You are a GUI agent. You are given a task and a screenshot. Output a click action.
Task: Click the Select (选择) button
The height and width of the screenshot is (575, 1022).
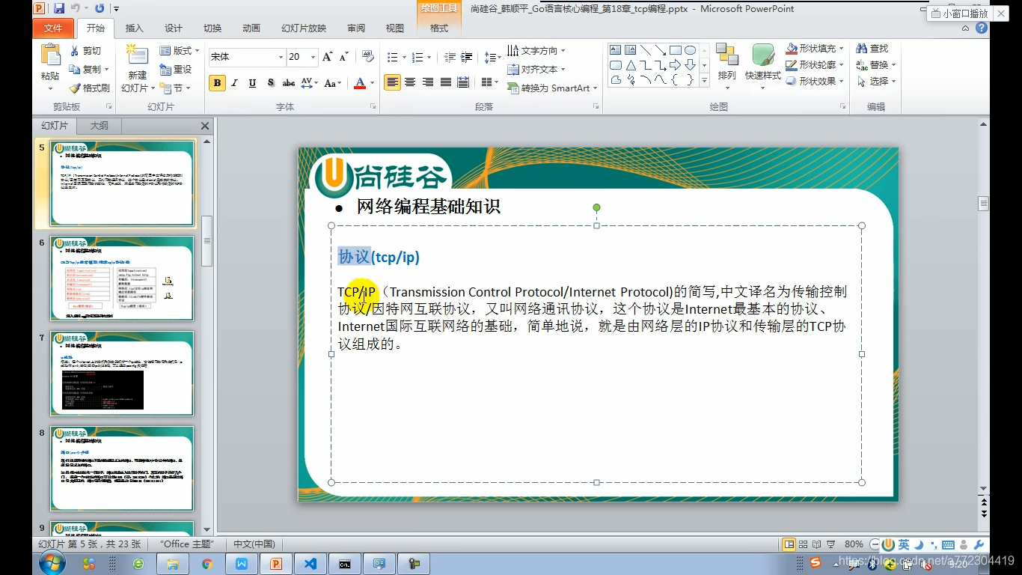(x=876, y=81)
